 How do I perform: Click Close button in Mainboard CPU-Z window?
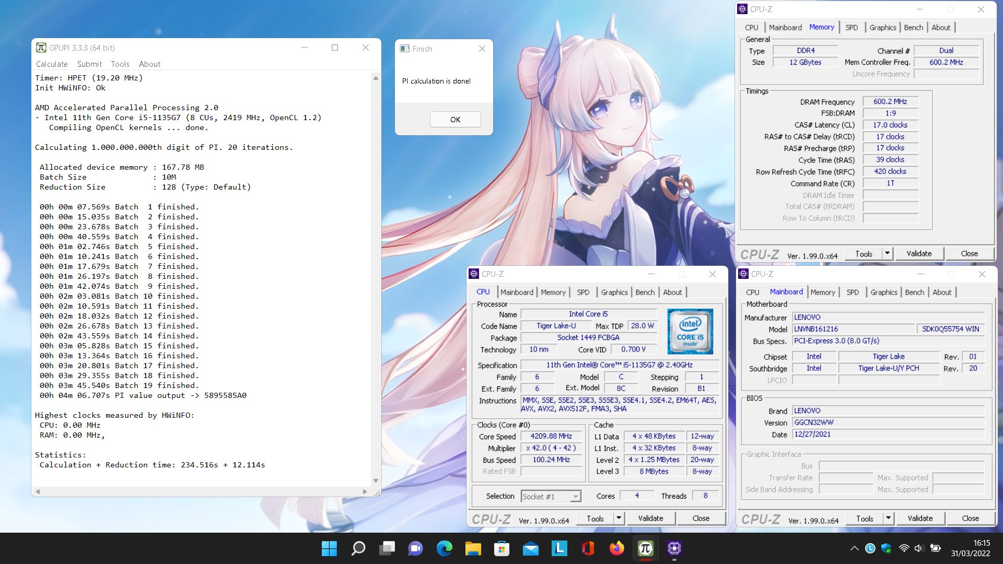tap(970, 519)
